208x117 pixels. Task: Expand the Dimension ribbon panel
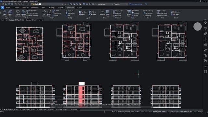(x=118, y=18)
